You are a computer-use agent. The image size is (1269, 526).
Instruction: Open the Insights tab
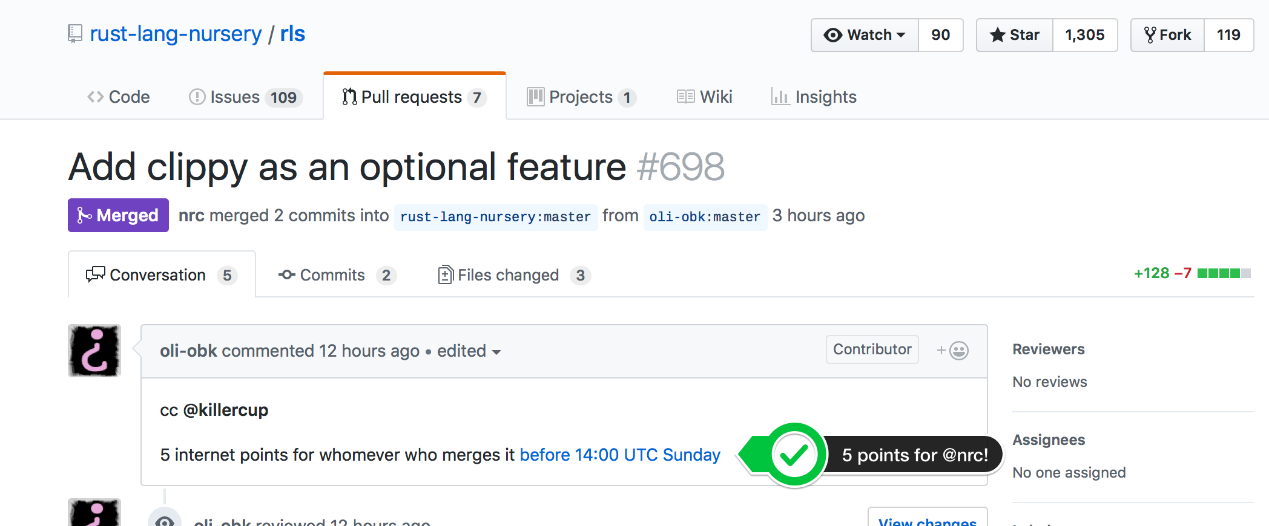pos(814,97)
